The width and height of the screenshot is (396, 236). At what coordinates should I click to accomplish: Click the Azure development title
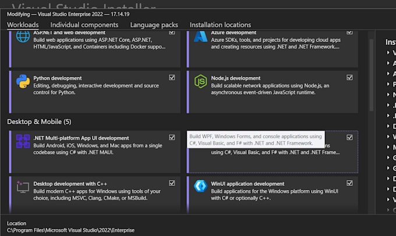[x=234, y=33]
